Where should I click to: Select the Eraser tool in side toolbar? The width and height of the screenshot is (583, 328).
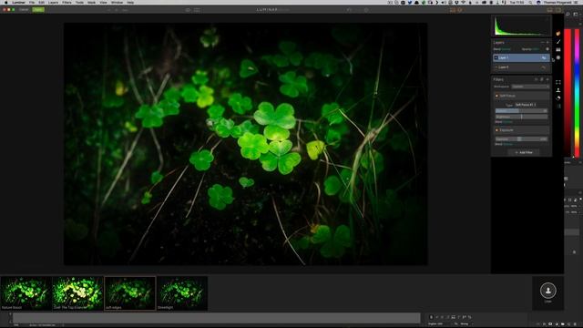[x=558, y=98]
